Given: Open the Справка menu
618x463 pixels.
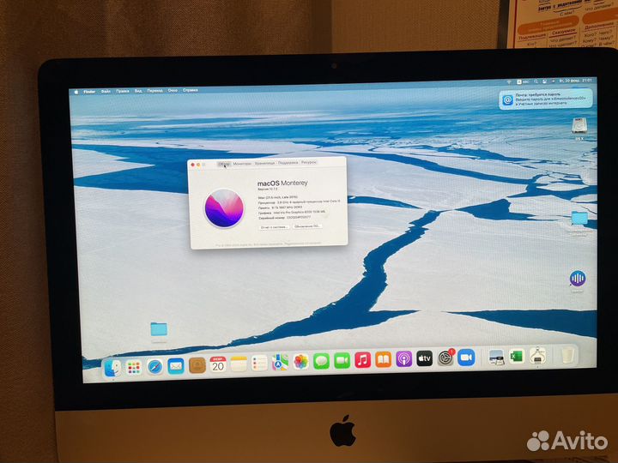Looking at the screenshot, I should point(191,90).
